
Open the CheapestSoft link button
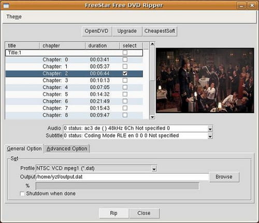point(160,31)
